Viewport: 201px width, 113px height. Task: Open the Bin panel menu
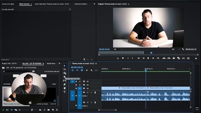coord(43,63)
